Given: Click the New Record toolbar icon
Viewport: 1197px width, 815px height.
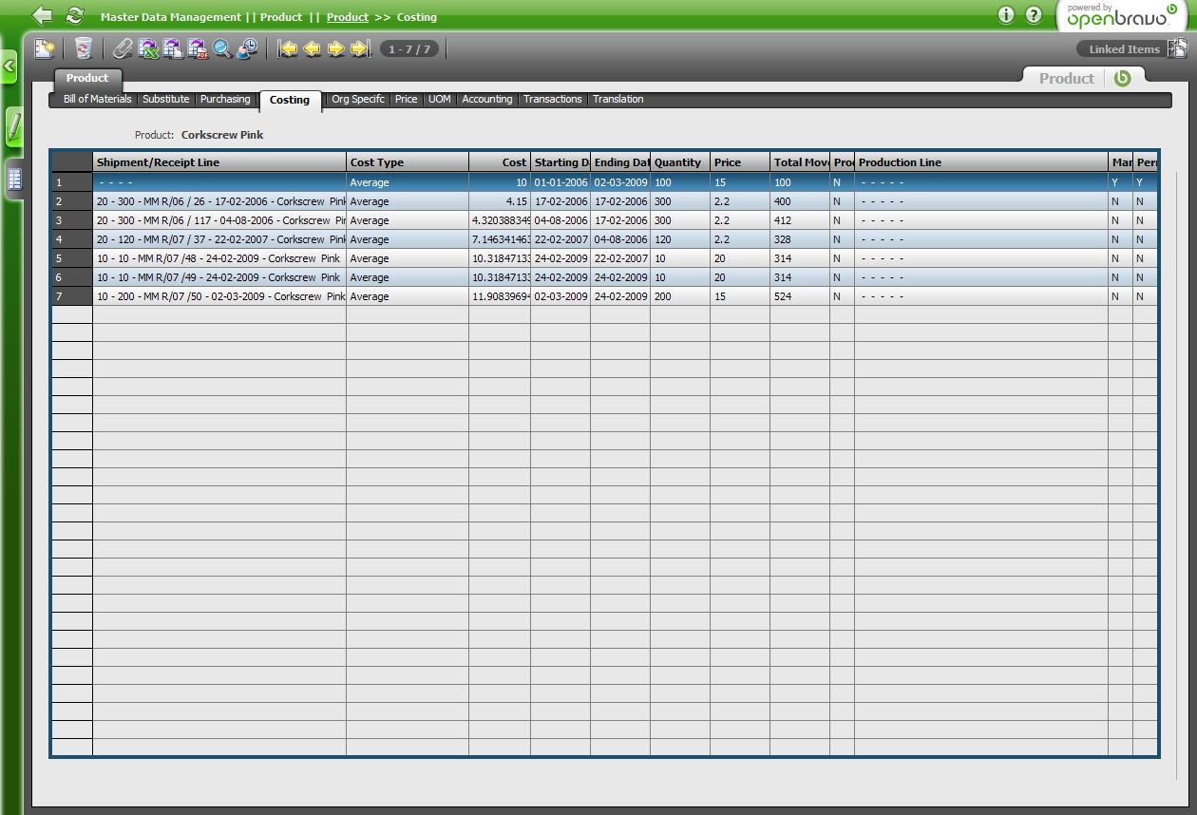Looking at the screenshot, I should click(45, 48).
